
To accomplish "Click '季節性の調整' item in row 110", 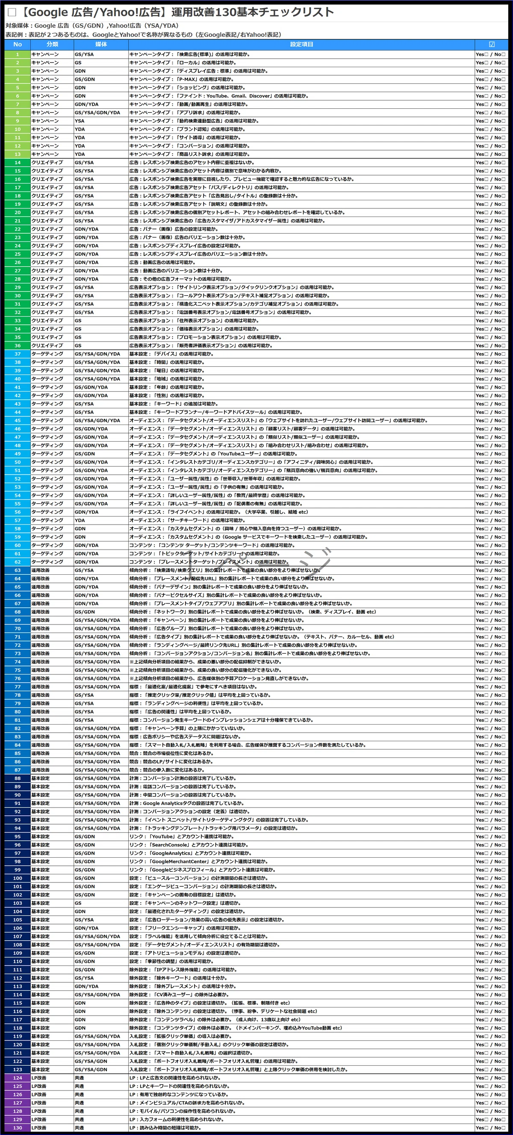I will pos(171,961).
